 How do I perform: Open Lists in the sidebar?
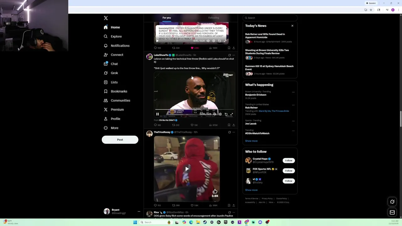pyautogui.click(x=111, y=82)
